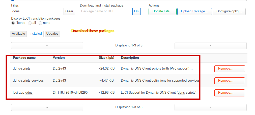Image resolution: width=255 pixels, height=115 pixels.
Task: Open the Updates tab
Action: (x=52, y=34)
